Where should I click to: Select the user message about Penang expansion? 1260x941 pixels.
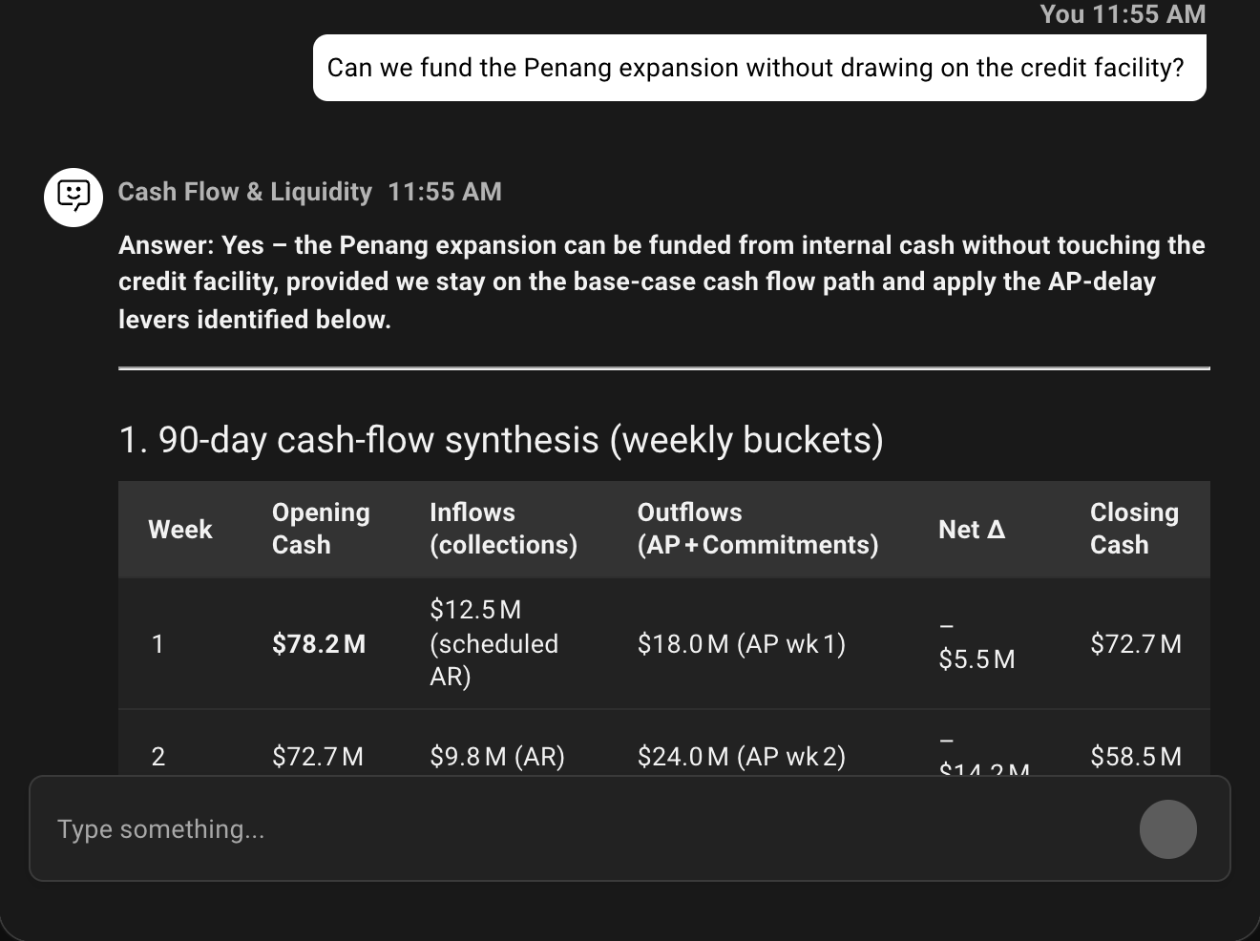(759, 68)
